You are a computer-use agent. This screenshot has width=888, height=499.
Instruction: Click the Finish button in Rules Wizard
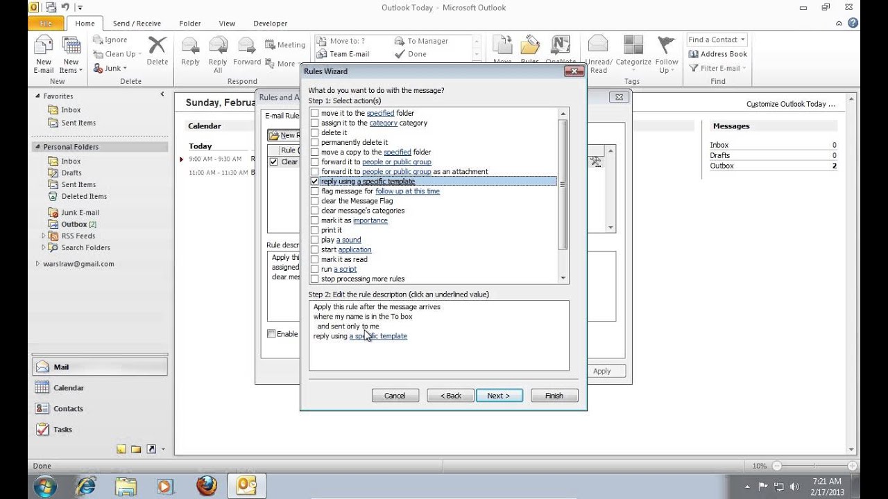(554, 396)
